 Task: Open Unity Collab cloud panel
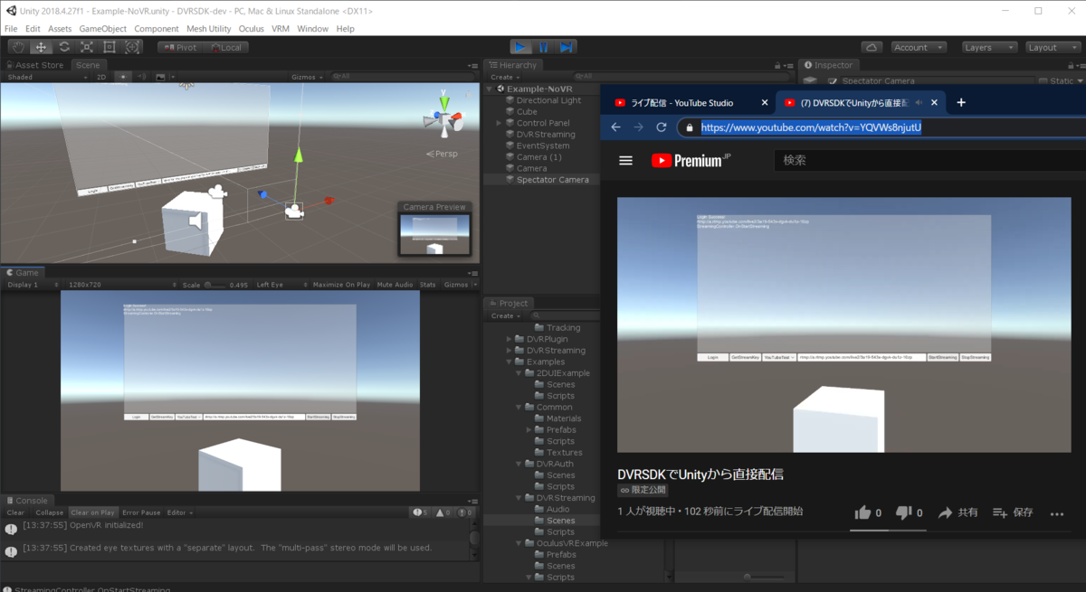872,46
